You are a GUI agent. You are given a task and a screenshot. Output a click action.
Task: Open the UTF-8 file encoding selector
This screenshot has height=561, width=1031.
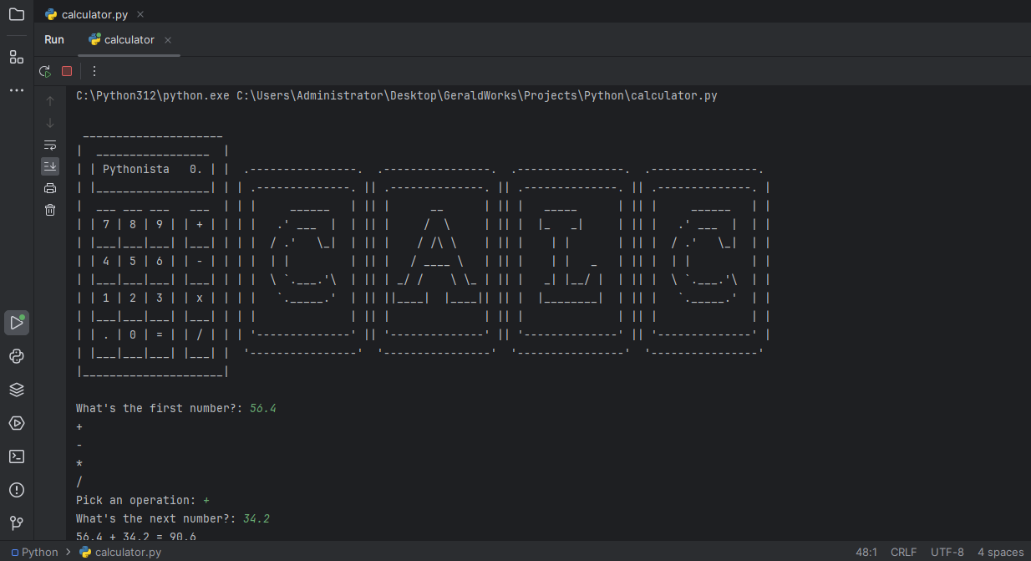pyautogui.click(x=947, y=552)
